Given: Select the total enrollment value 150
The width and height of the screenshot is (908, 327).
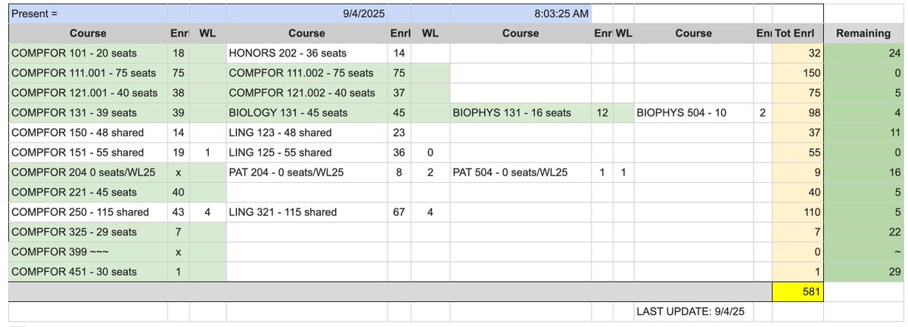Looking at the screenshot, I should pos(798,73).
